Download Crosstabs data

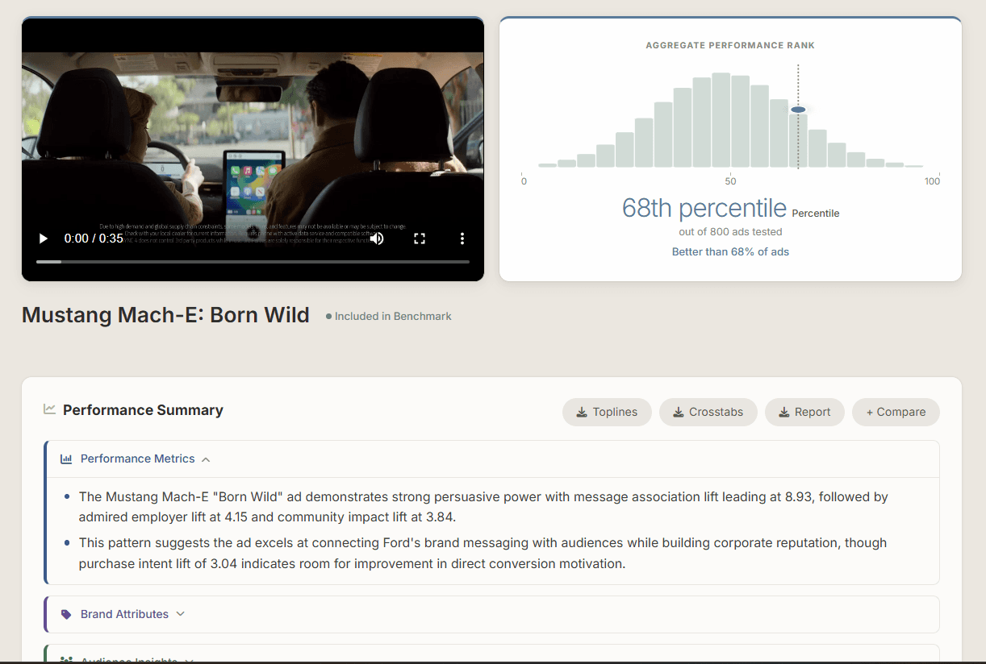click(x=708, y=412)
